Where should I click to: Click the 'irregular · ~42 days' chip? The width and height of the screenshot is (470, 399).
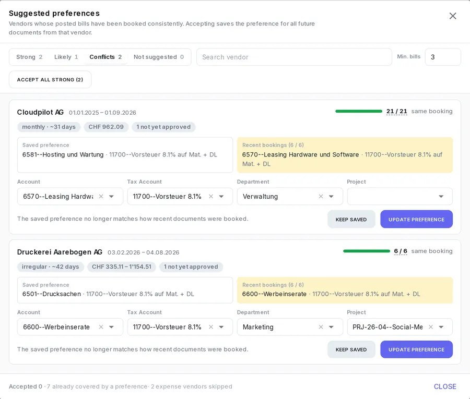(50, 267)
